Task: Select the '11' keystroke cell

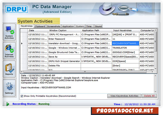Action: (126, 39)
